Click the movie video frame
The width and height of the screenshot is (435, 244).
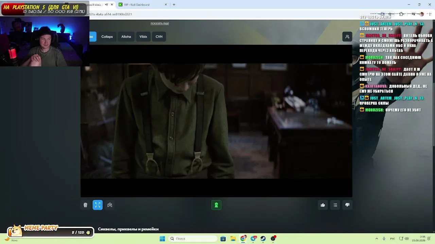(x=216, y=121)
